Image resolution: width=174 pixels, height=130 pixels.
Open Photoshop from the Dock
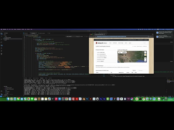[87, 99]
